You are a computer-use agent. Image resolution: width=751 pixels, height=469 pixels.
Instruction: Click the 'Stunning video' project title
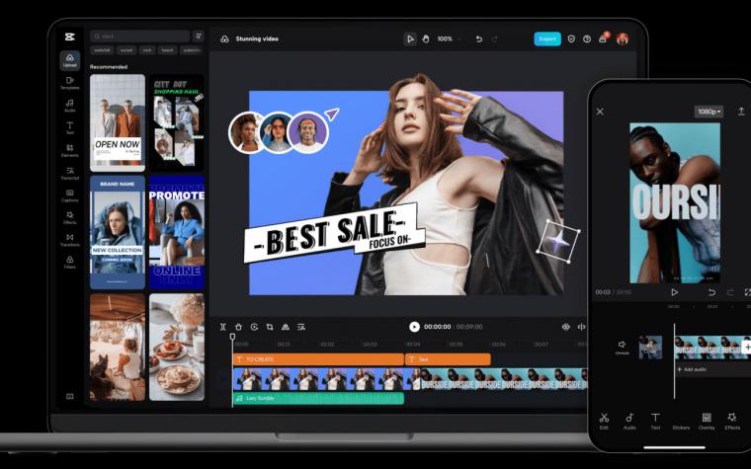pos(257,39)
